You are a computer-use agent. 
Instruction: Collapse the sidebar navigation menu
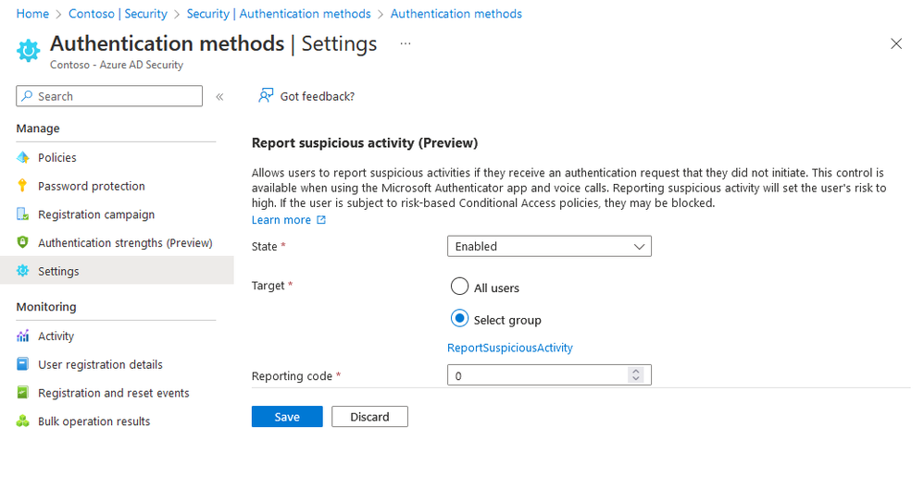pyautogui.click(x=219, y=97)
